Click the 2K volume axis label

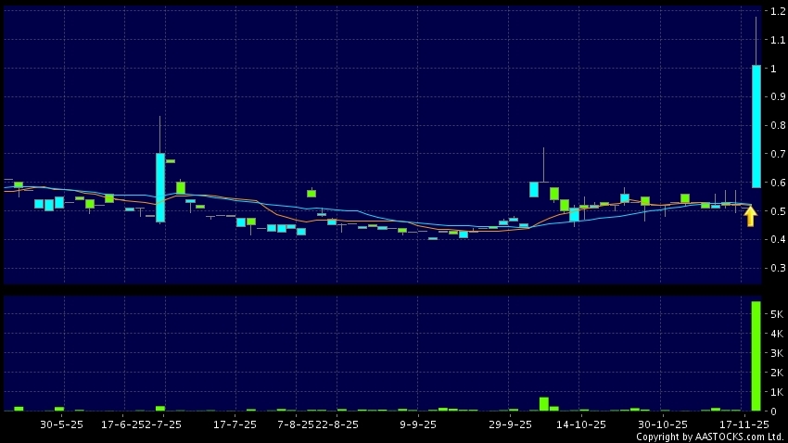[x=774, y=373]
